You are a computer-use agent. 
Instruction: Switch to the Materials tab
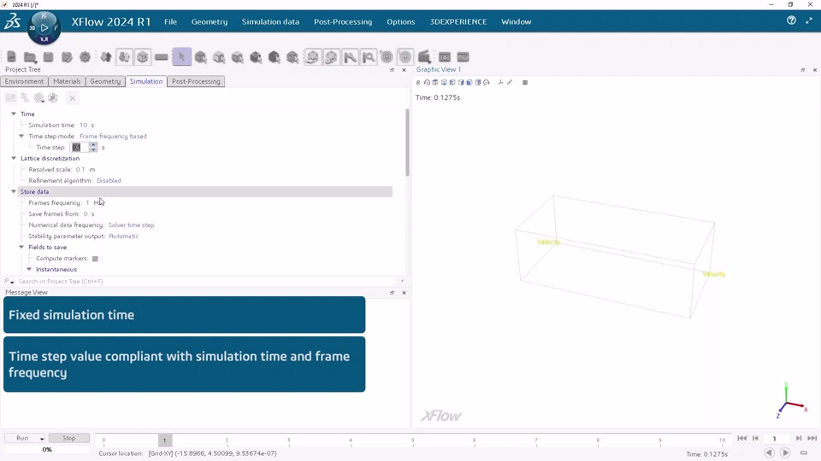pyautogui.click(x=67, y=82)
